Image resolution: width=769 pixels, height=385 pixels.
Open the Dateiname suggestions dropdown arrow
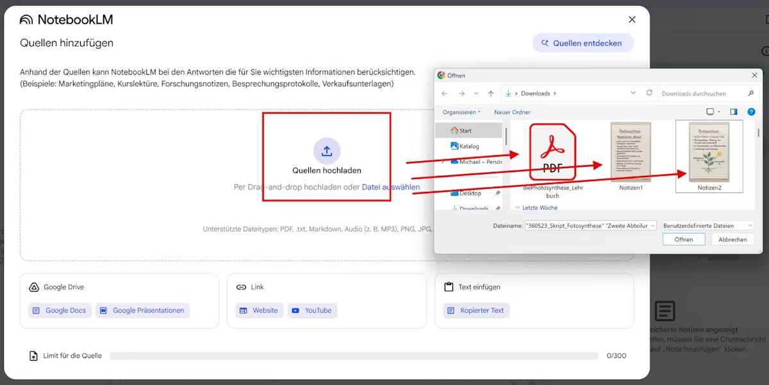(652, 225)
